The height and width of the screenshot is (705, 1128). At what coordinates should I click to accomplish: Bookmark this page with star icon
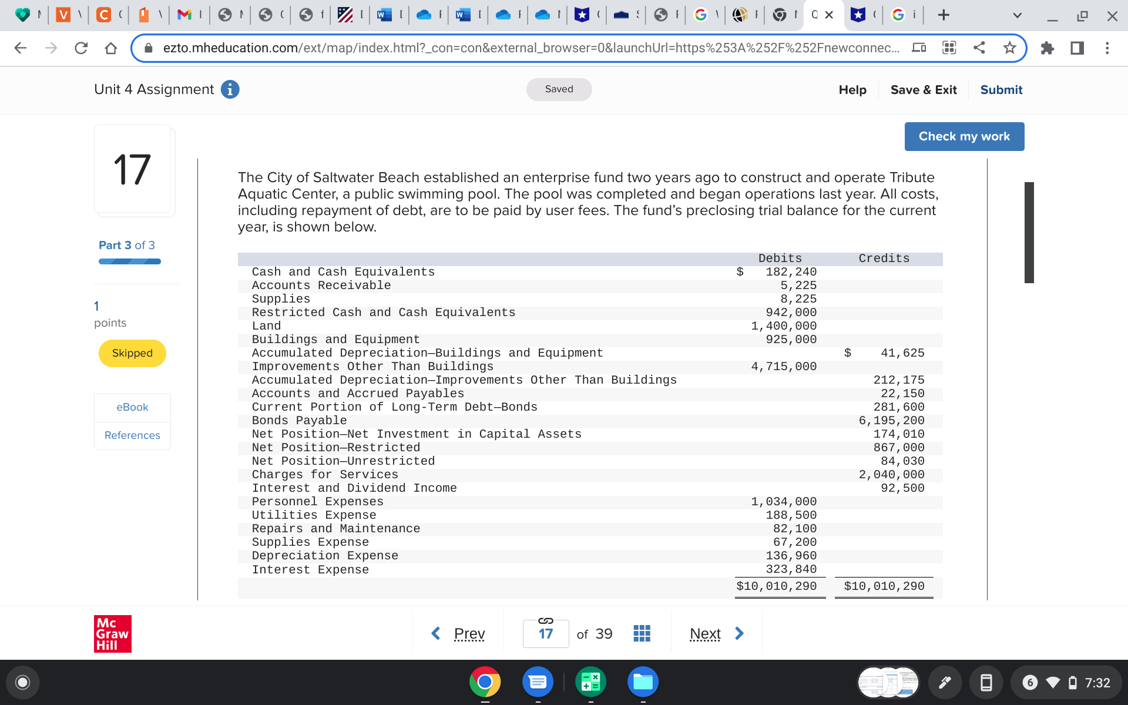coord(1009,48)
